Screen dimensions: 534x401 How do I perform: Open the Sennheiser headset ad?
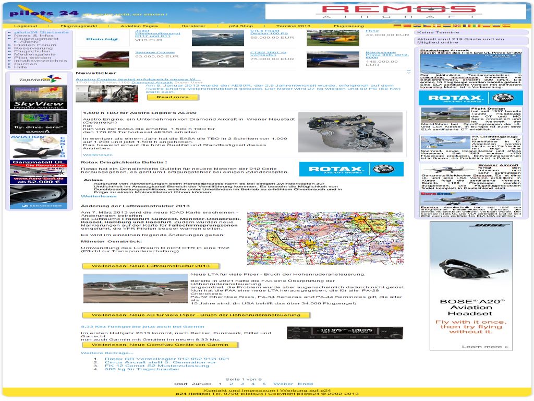39,197
